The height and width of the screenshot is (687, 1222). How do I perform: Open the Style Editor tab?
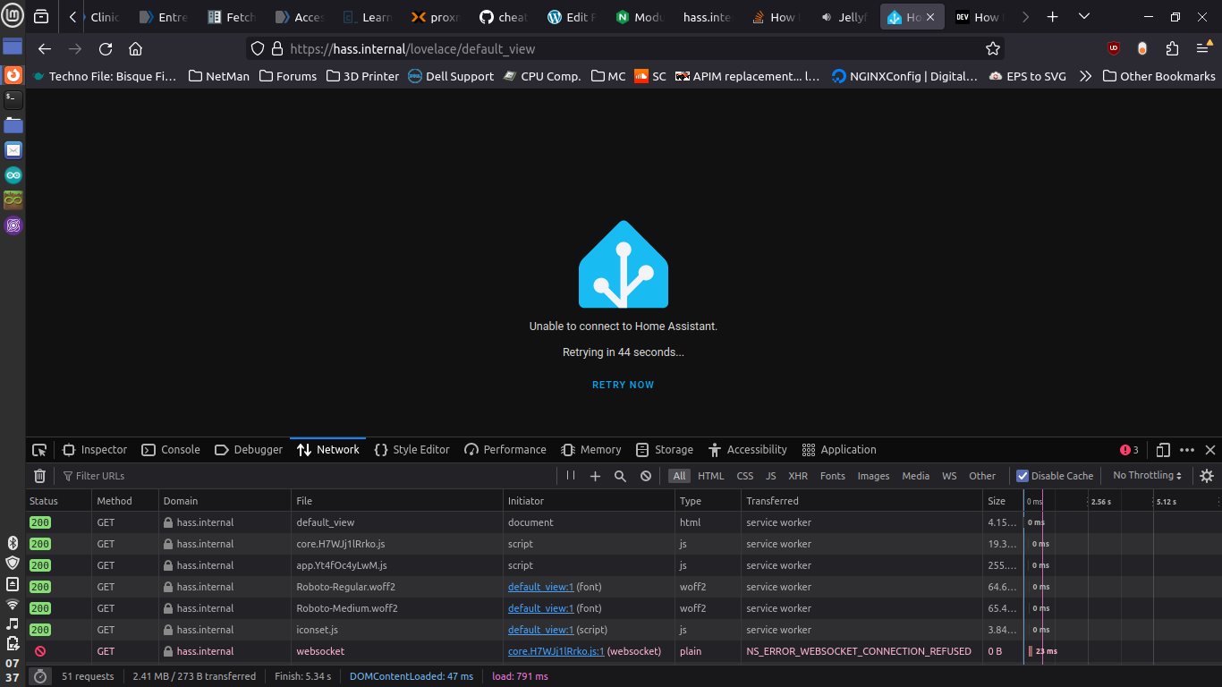tap(412, 450)
